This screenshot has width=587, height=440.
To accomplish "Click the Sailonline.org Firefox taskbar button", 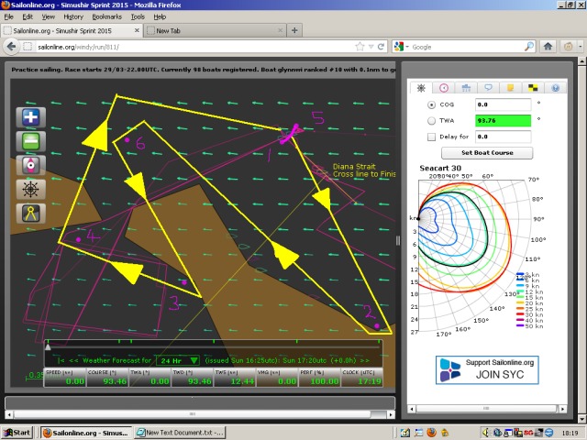I will point(86,433).
